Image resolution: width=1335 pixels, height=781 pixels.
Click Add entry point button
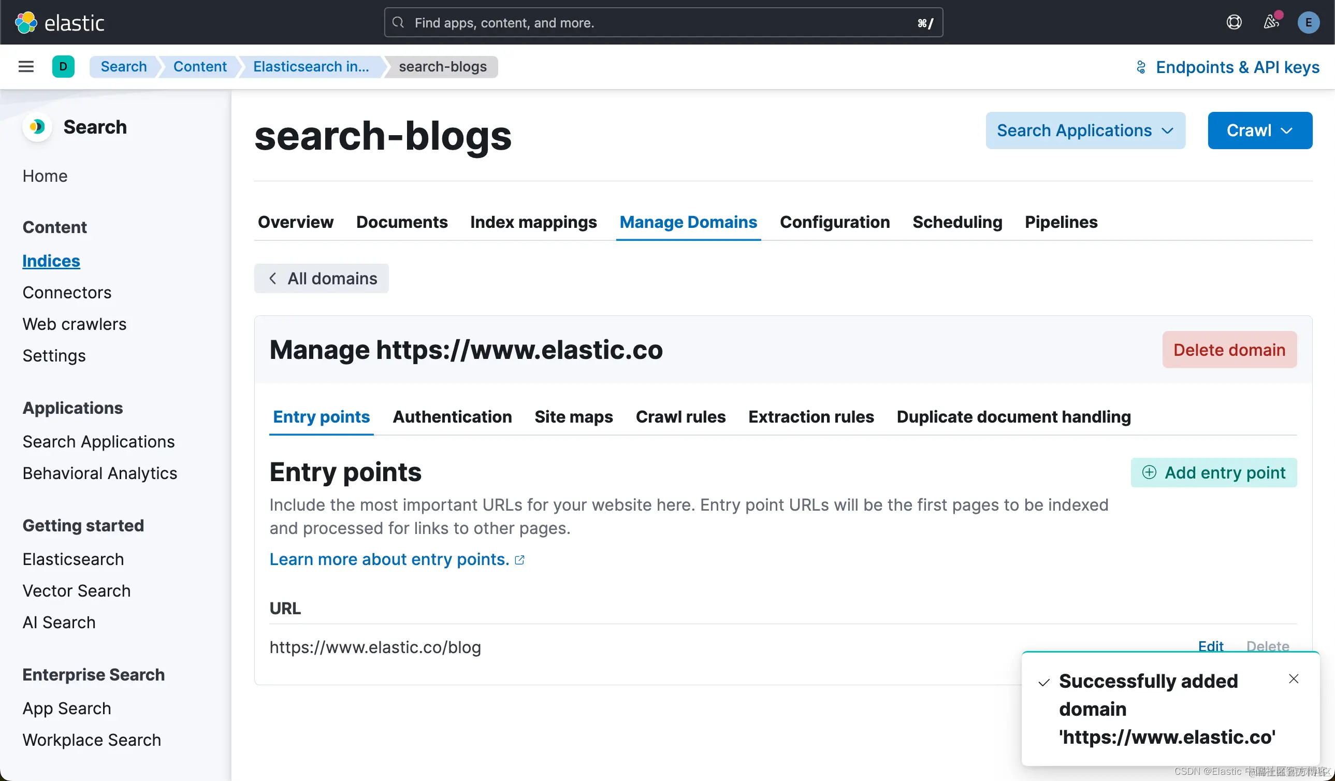tap(1213, 473)
